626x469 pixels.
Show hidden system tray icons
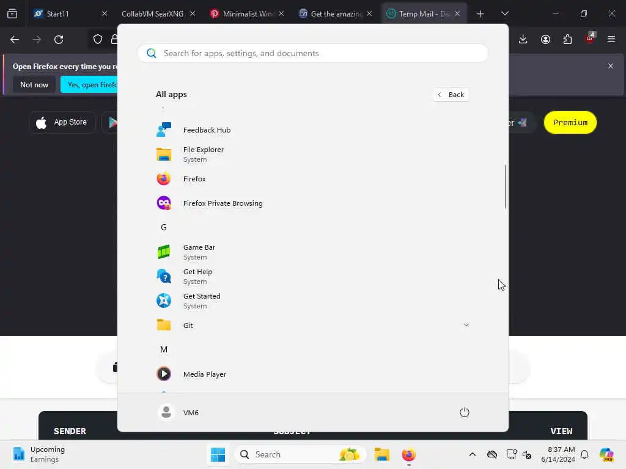(473, 454)
